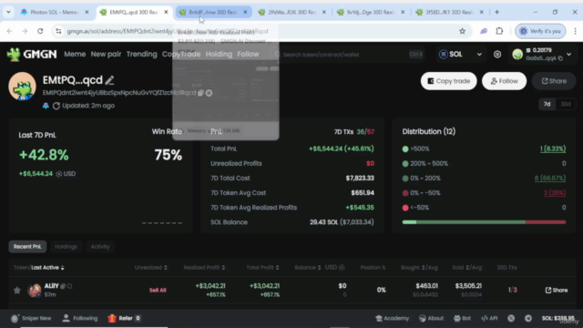Viewport: 583px width, 328px height.
Task: Click the browser address bar
Action: [261, 31]
